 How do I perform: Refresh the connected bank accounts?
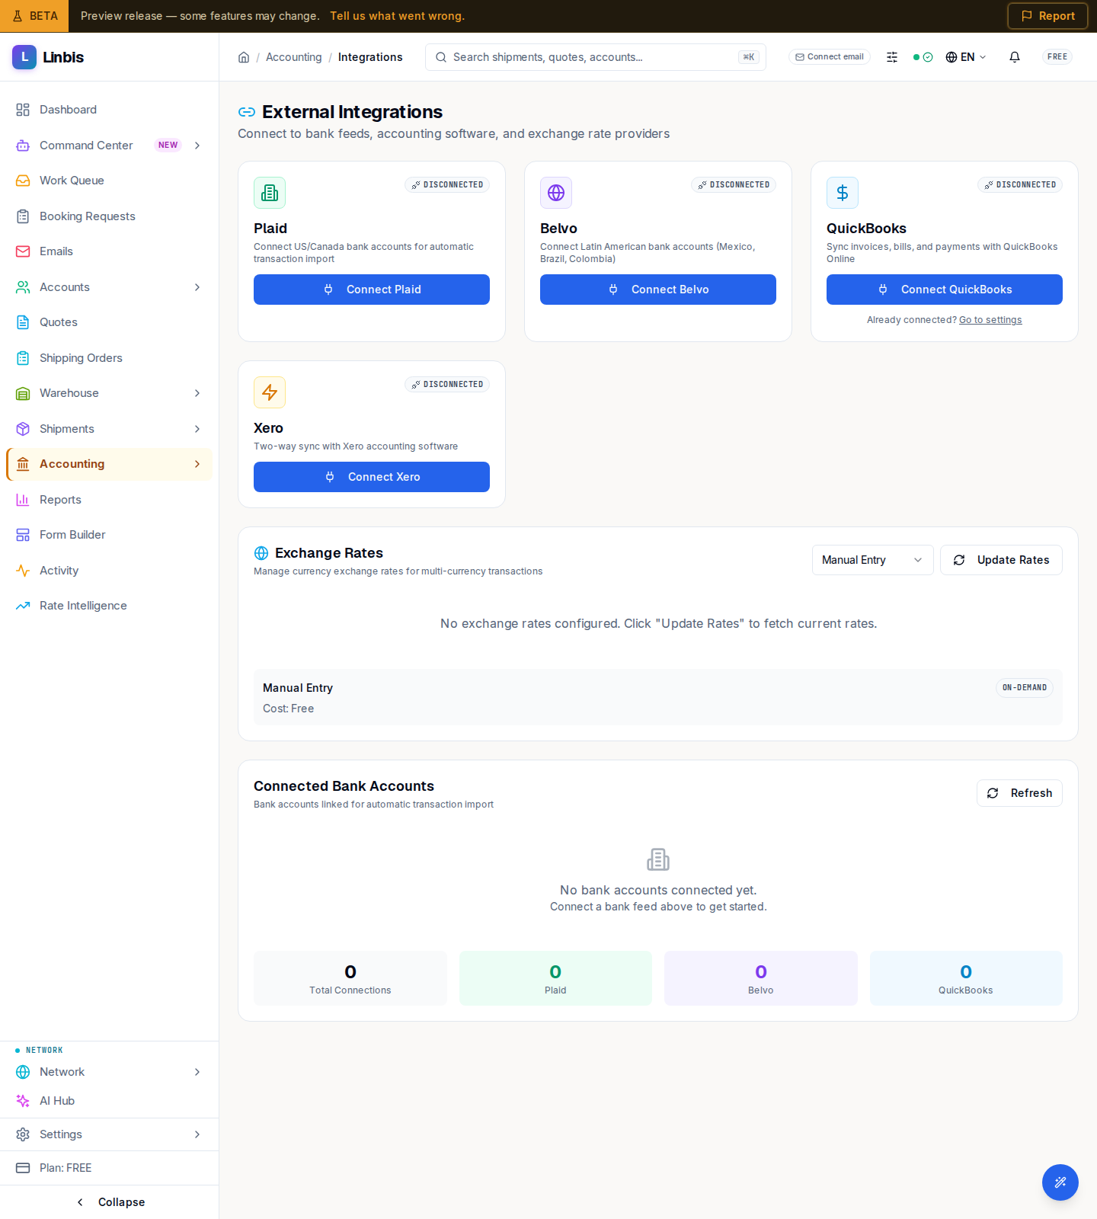pyautogui.click(x=1019, y=793)
